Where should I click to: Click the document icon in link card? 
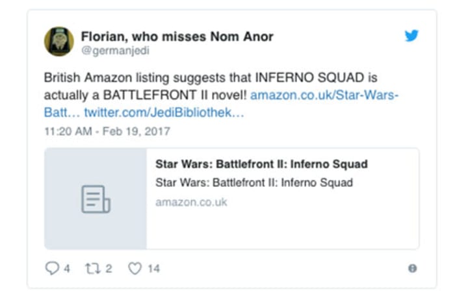point(96,199)
